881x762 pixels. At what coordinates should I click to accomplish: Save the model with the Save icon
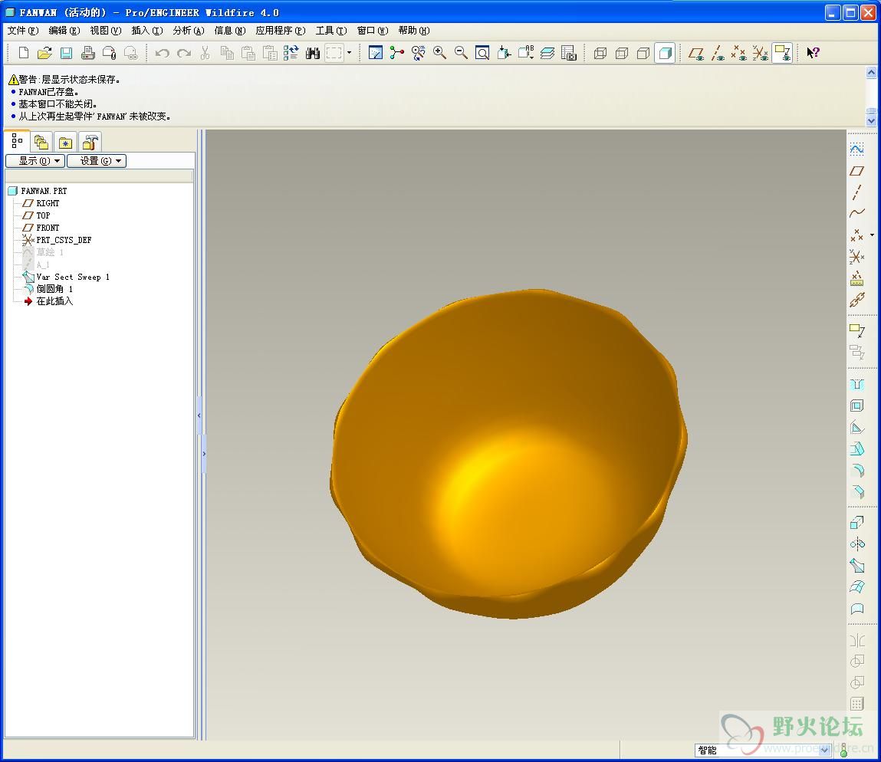point(66,53)
